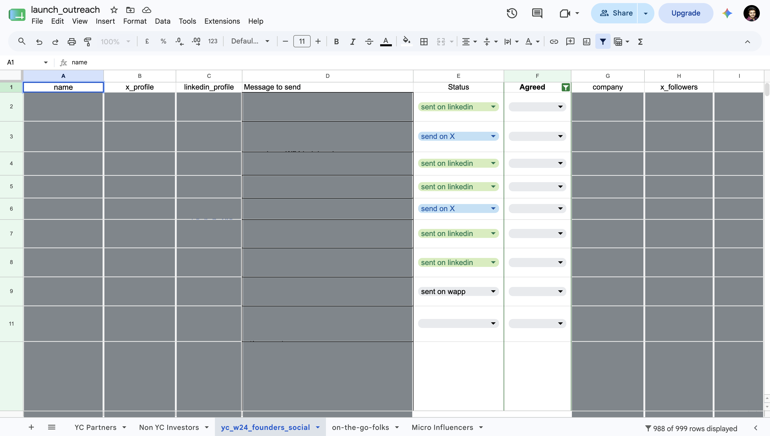Open the Sheets home logo
The width and height of the screenshot is (770, 436).
(x=17, y=14)
